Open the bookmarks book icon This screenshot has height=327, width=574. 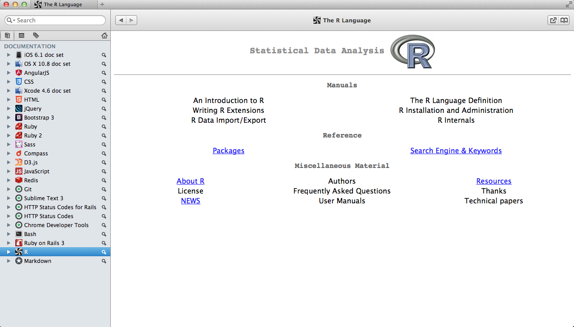coord(564,20)
